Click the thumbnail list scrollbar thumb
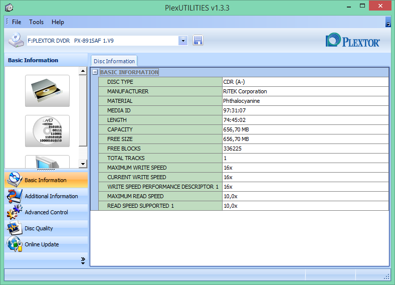This screenshot has width=395, height=285. pyautogui.click(x=83, y=110)
